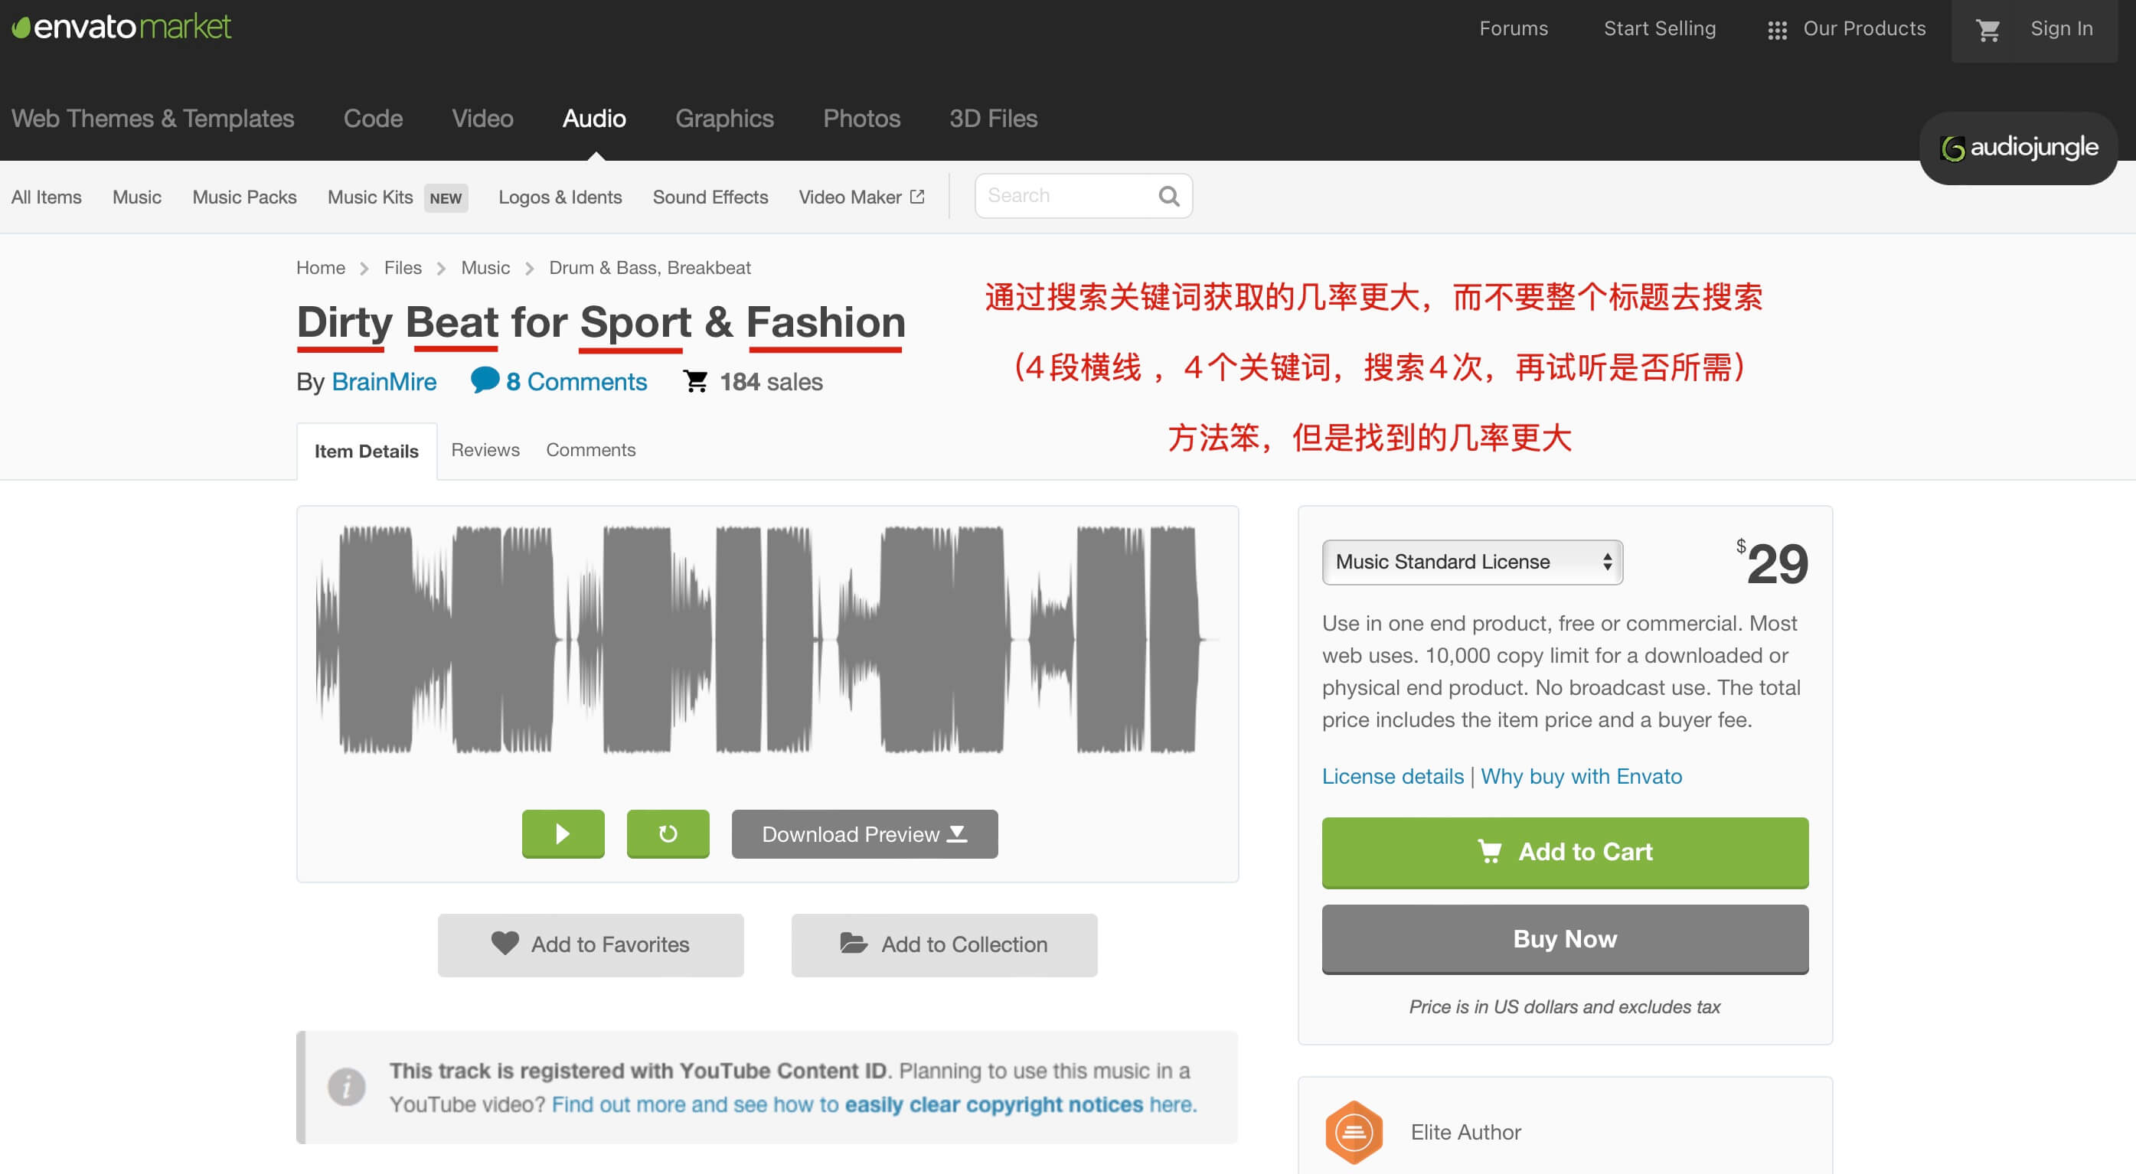
Task: Click the Start Selling link
Action: point(1659,29)
